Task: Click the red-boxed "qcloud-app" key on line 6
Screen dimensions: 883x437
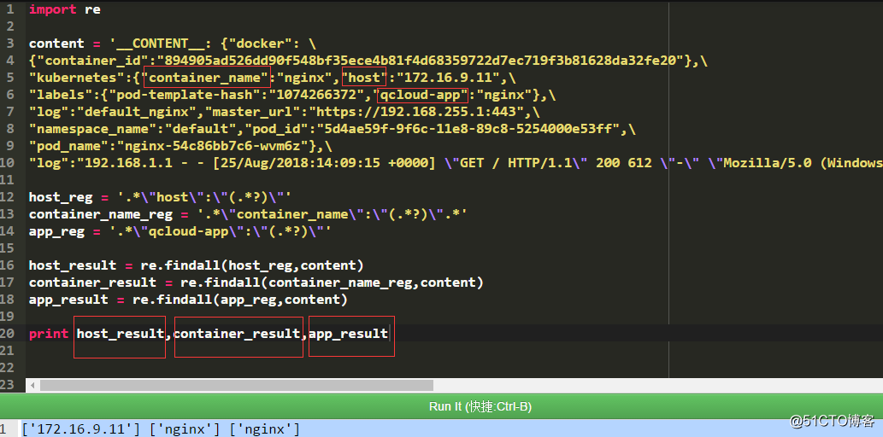Action: click(x=422, y=95)
